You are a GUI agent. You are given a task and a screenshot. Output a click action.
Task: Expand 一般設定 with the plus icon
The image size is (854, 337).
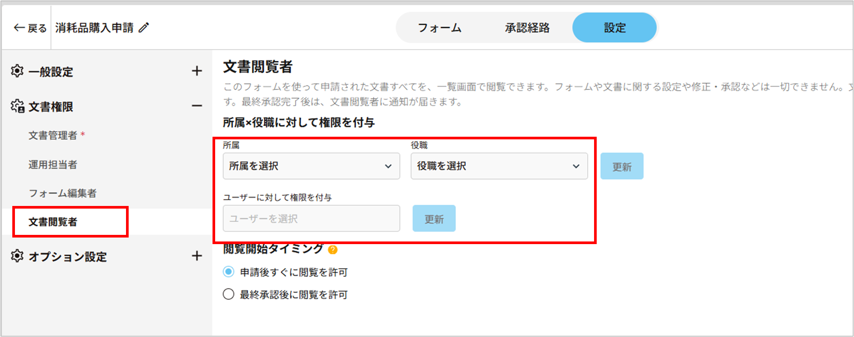click(x=197, y=71)
